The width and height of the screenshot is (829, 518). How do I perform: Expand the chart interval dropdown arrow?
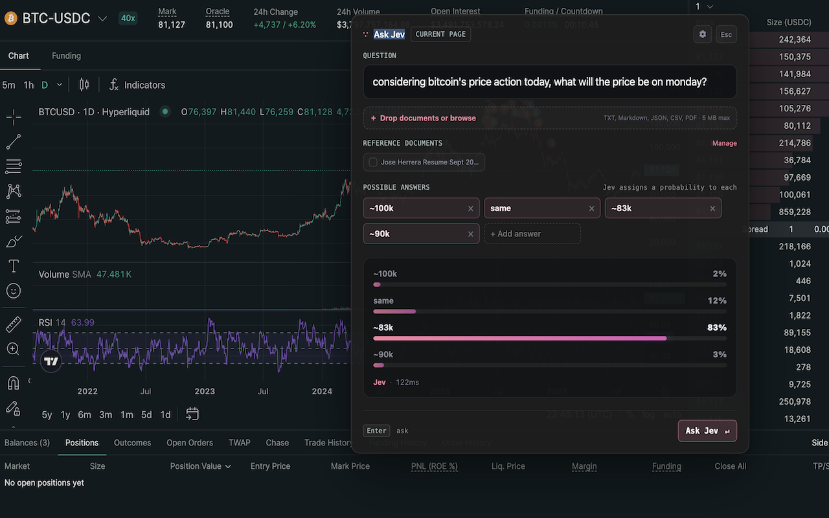[x=60, y=85]
